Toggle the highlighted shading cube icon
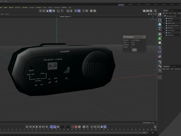Screen dimensions: 181x136 point(51,11)
